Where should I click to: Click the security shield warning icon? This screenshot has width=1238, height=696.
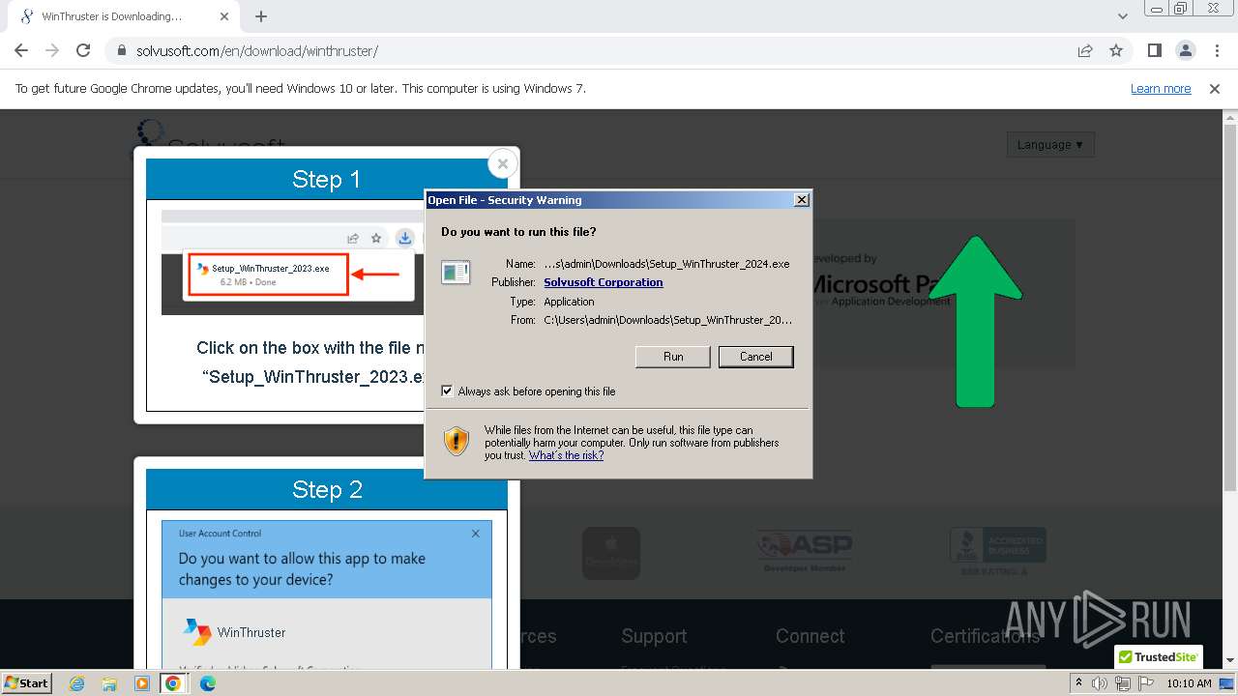click(x=457, y=441)
